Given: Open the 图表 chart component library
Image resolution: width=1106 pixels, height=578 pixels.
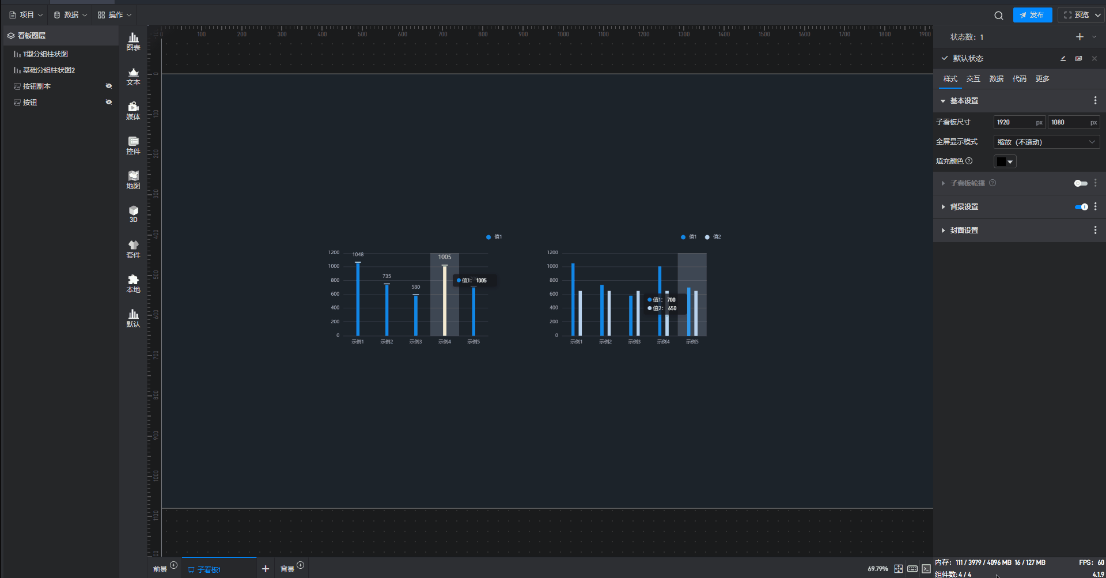Looking at the screenshot, I should (x=133, y=41).
